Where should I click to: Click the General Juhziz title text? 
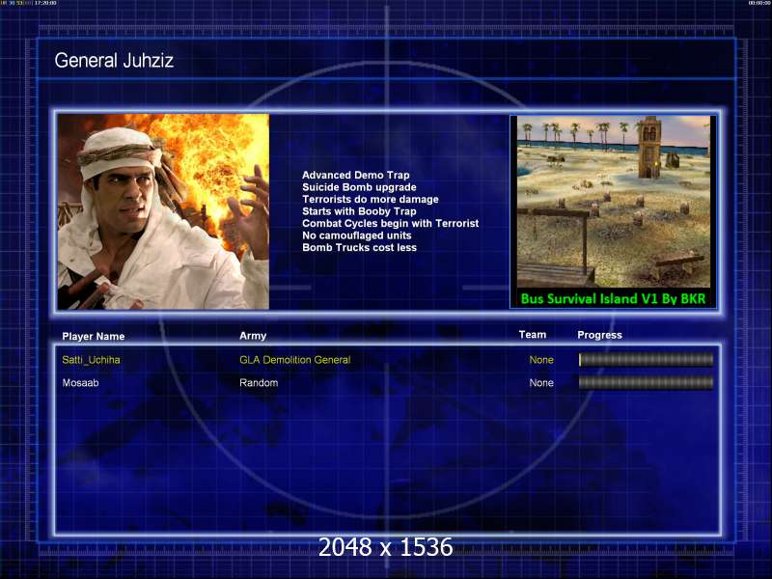coord(114,61)
